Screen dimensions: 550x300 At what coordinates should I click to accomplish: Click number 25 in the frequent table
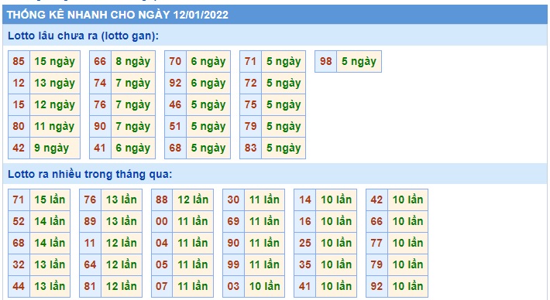[305, 243]
